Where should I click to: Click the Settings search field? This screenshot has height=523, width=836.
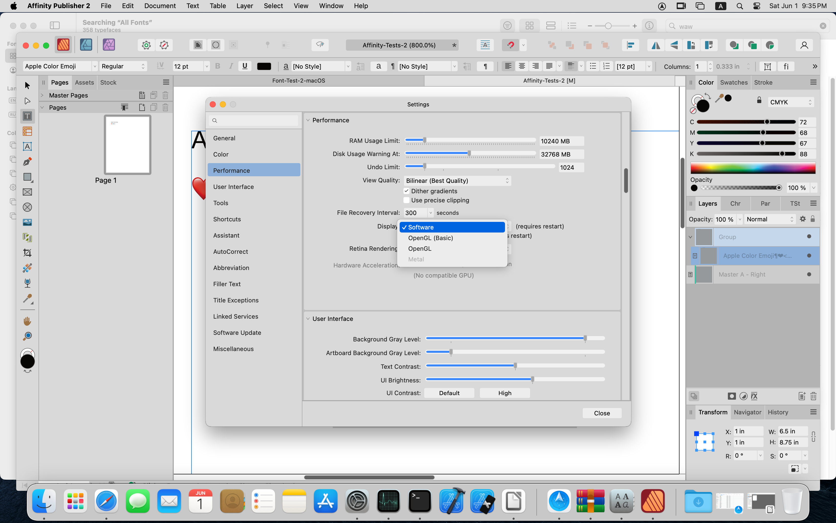(254, 120)
